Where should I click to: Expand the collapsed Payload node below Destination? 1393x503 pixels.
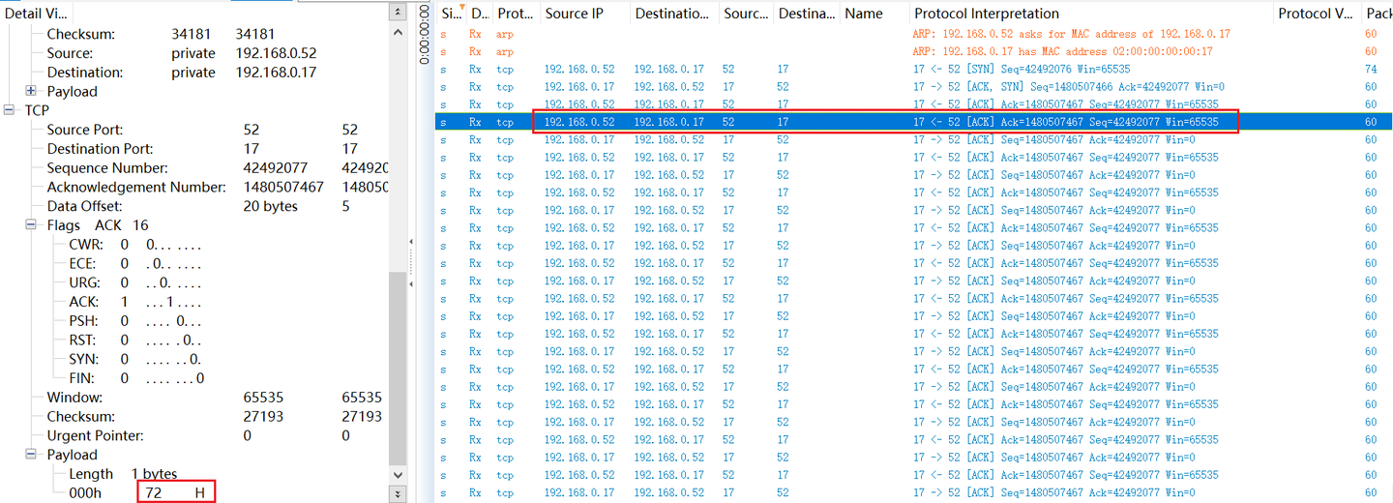(31, 91)
